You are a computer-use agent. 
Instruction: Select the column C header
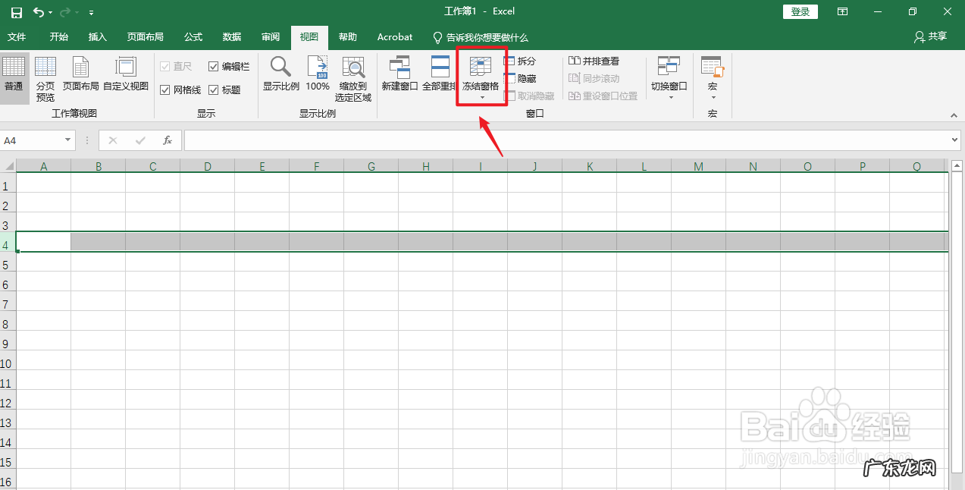click(x=152, y=165)
